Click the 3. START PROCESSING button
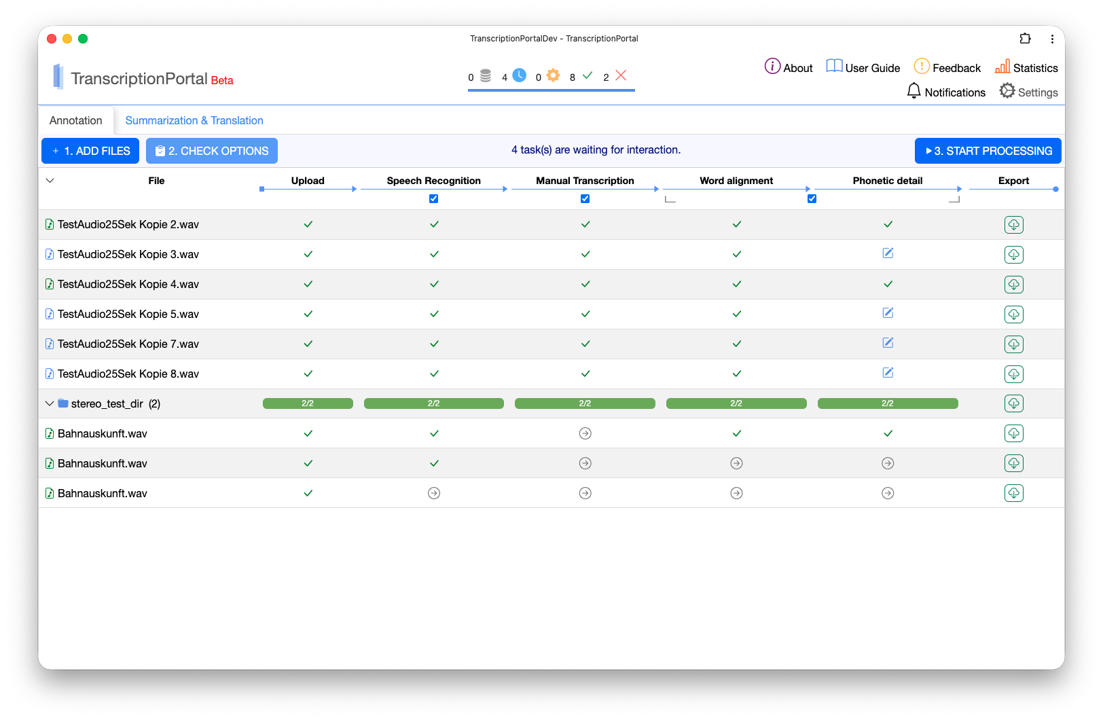 coord(988,151)
